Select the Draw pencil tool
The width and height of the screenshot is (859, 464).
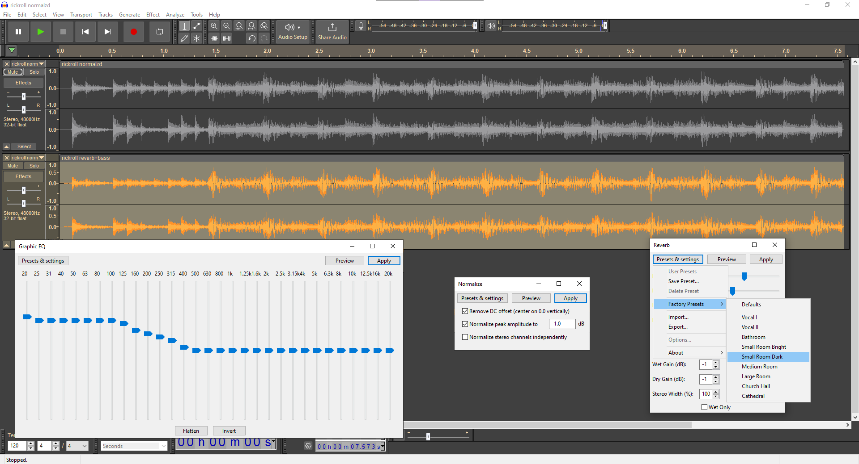(x=184, y=38)
